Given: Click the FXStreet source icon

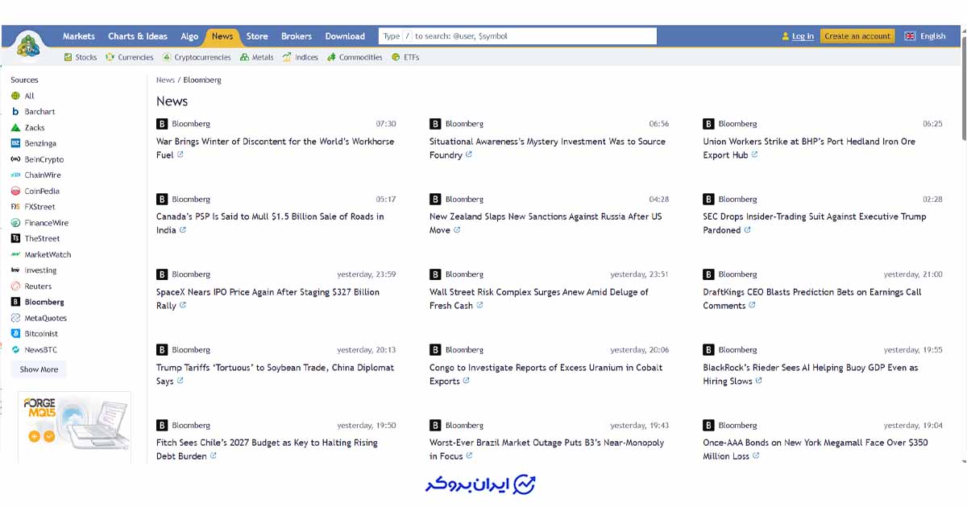Looking at the screenshot, I should pyautogui.click(x=15, y=207).
